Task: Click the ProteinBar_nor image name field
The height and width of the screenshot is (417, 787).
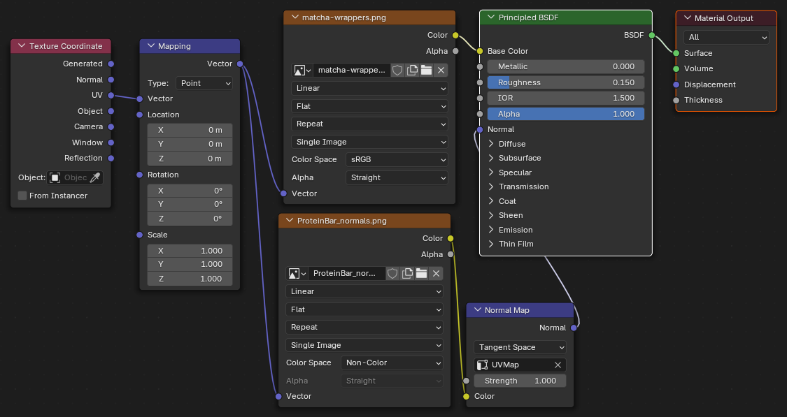Action: coord(346,273)
